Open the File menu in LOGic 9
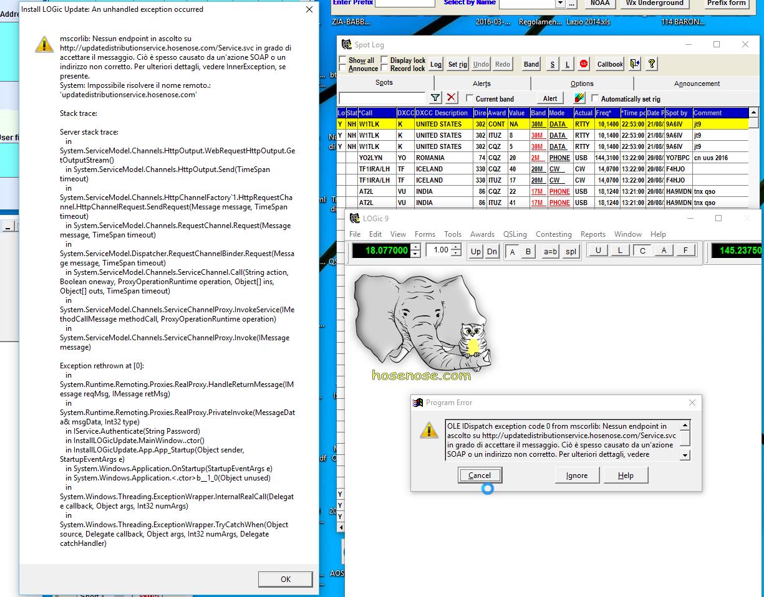Screen dimensions: 764x597 (x=355, y=234)
